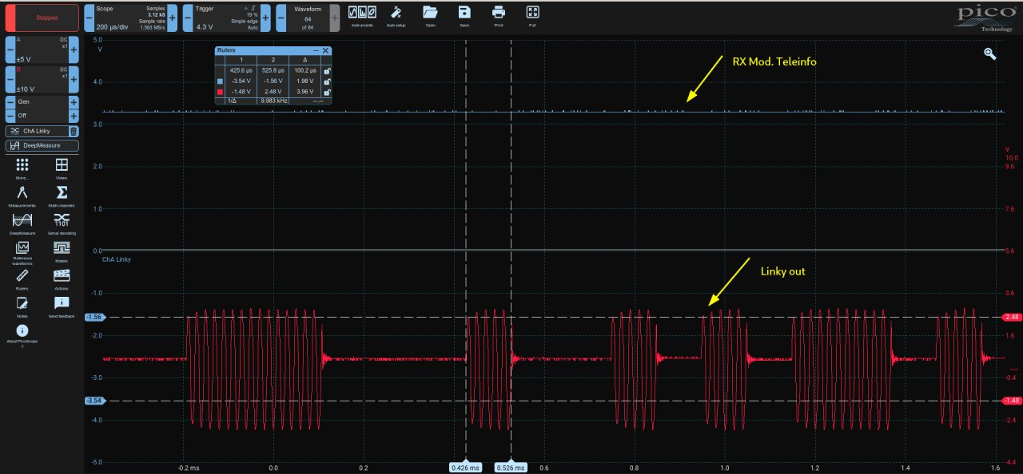Open the Views layout tool

(62, 168)
